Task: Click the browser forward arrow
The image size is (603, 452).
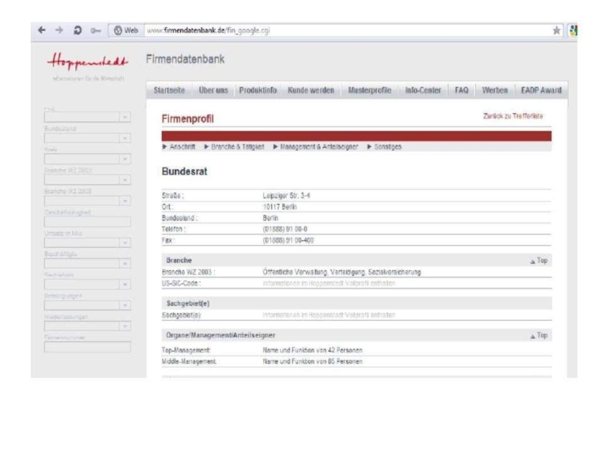Action: 60,30
